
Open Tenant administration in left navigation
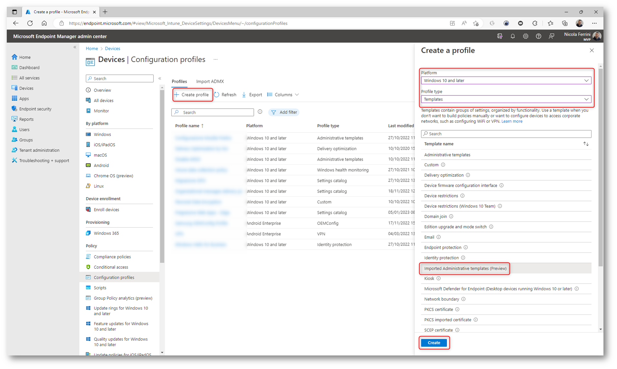coord(39,150)
